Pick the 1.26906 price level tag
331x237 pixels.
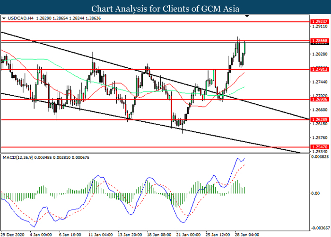click(318, 100)
